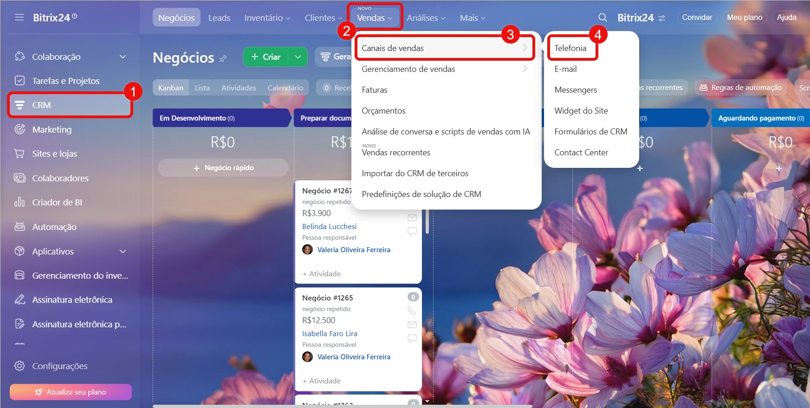Viewport: 810px width, 408px height.
Task: Switch to the Calendário view tab
Action: [x=285, y=88]
